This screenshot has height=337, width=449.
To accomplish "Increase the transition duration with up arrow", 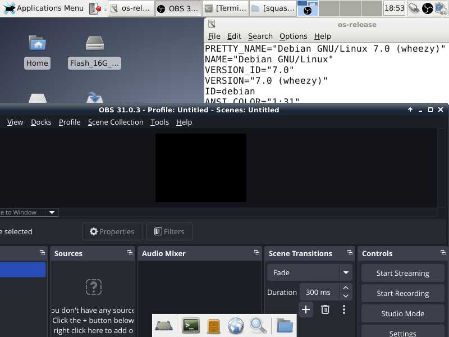I will pos(346,288).
